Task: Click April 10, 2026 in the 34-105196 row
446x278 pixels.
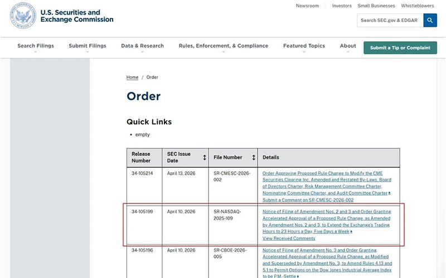Action: [181, 250]
